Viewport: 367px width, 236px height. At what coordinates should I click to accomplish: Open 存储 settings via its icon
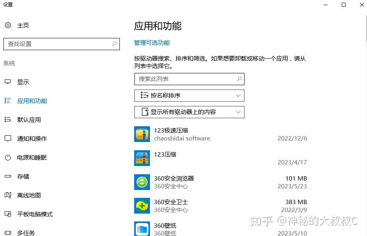(8, 176)
